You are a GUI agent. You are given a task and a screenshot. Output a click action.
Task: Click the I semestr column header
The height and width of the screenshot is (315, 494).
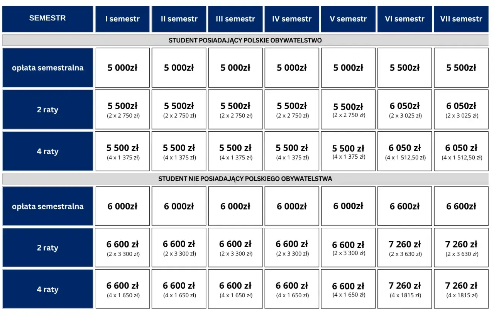(x=122, y=19)
